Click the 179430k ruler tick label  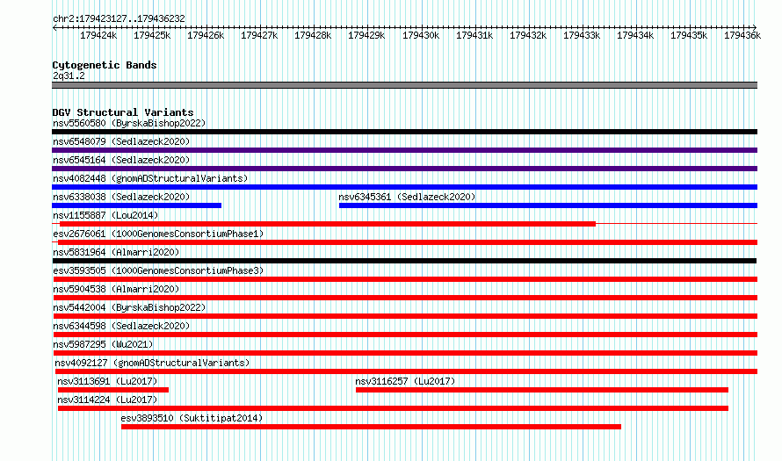click(421, 35)
